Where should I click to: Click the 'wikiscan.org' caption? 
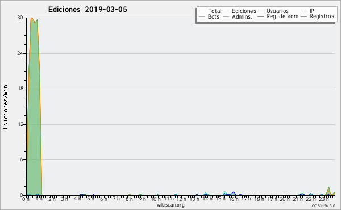[170, 205]
